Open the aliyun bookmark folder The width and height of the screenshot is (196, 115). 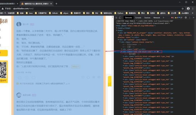click(64, 13)
